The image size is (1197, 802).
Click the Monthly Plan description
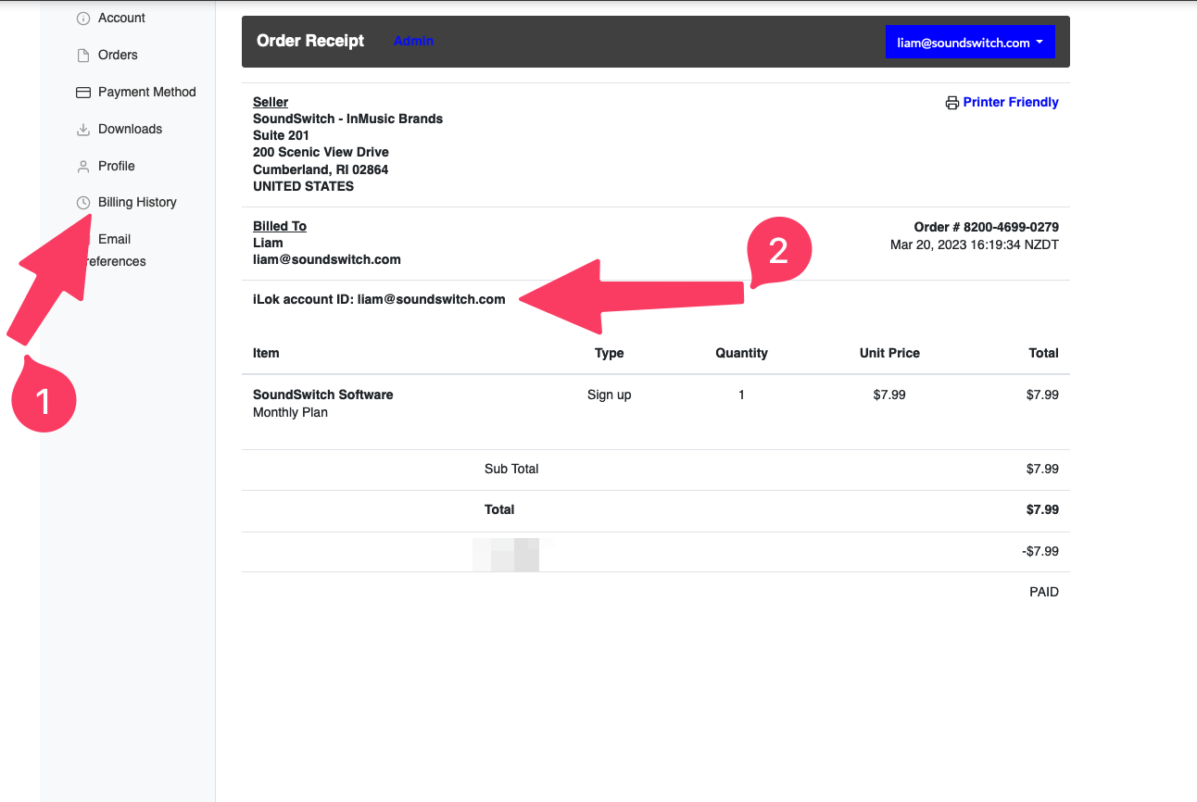click(x=290, y=412)
